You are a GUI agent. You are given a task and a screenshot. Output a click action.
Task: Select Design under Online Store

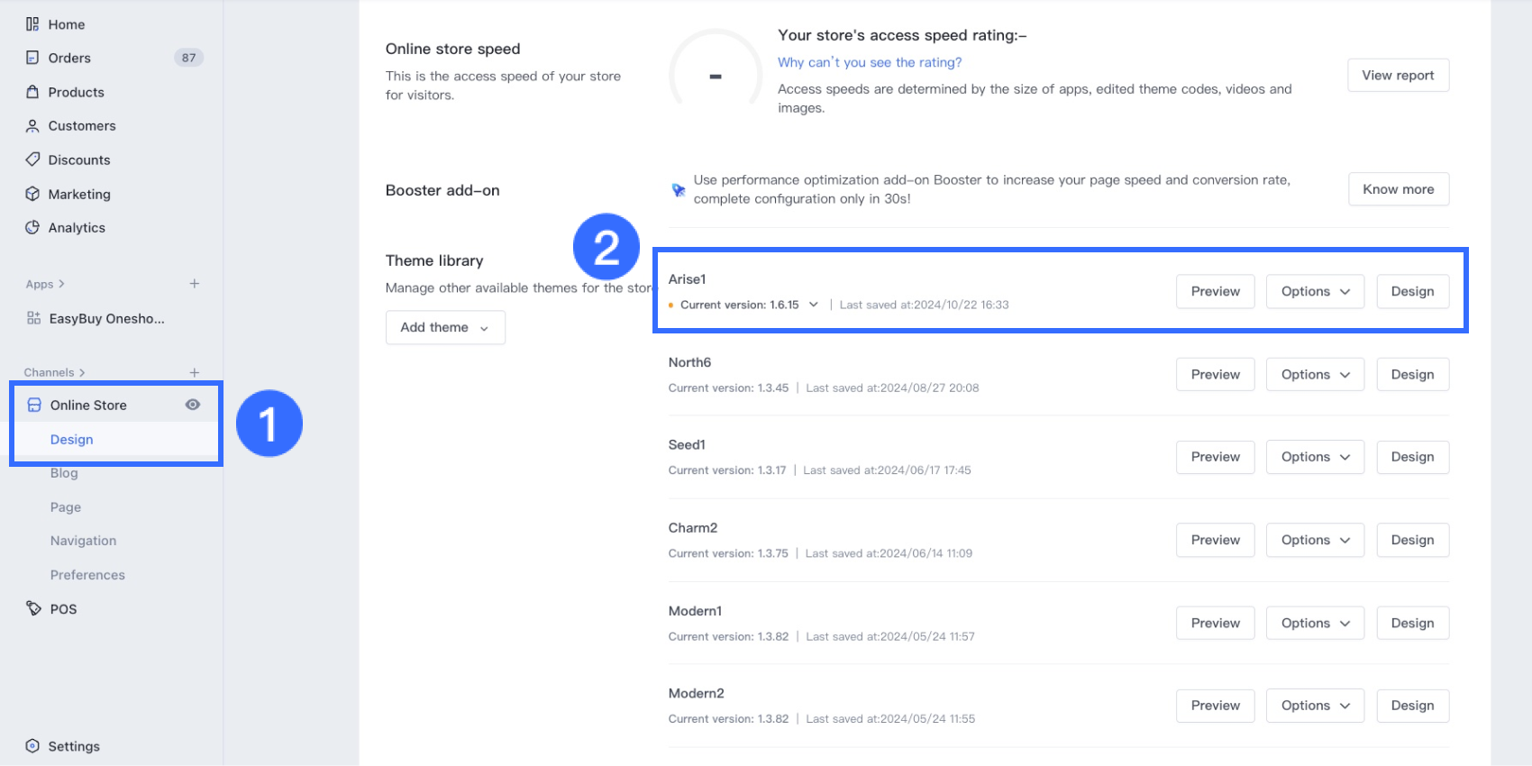click(72, 439)
